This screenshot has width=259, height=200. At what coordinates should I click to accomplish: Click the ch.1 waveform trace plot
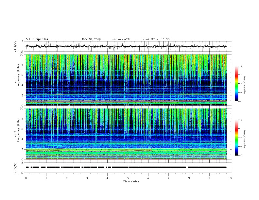[x=126, y=46]
